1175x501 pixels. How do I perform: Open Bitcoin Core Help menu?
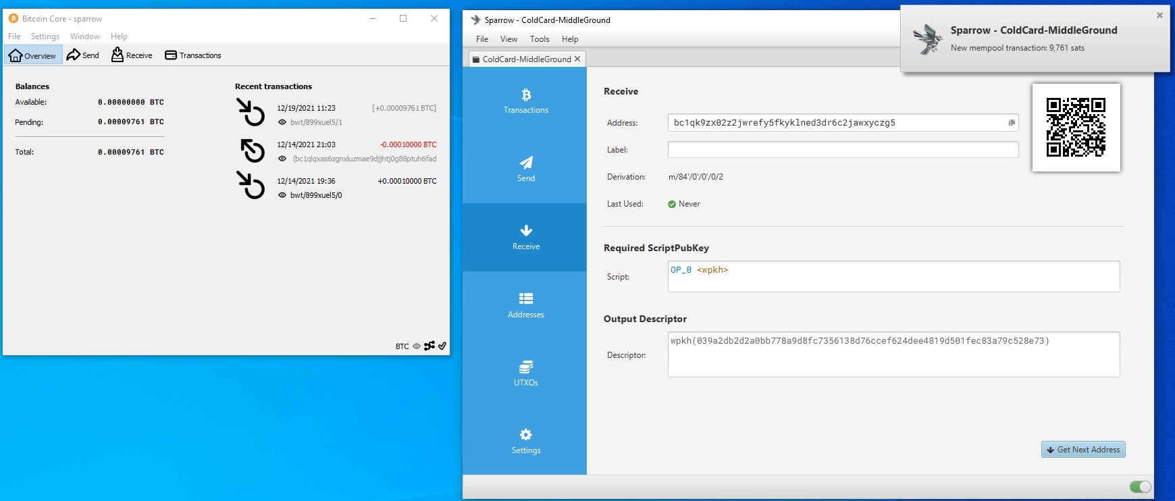pyautogui.click(x=119, y=36)
